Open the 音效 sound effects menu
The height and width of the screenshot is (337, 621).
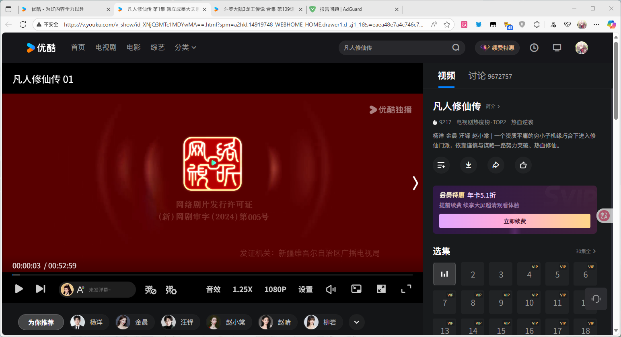pyautogui.click(x=213, y=289)
